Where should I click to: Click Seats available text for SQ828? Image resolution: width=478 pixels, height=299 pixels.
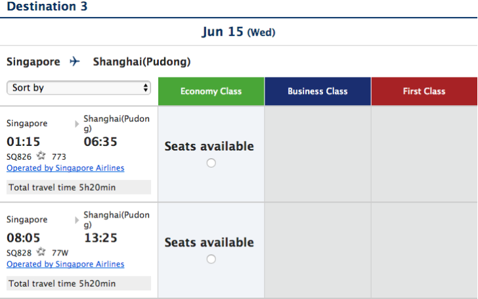(209, 242)
